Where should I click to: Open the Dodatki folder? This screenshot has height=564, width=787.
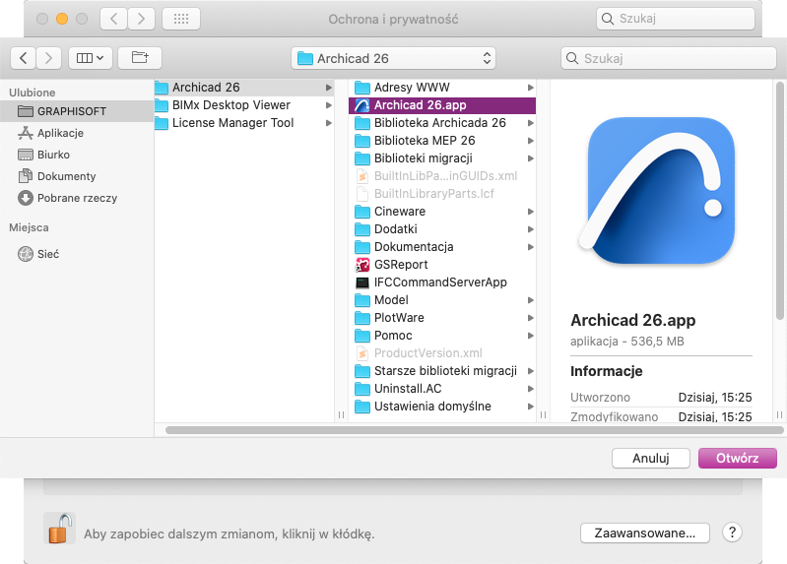pos(442,228)
